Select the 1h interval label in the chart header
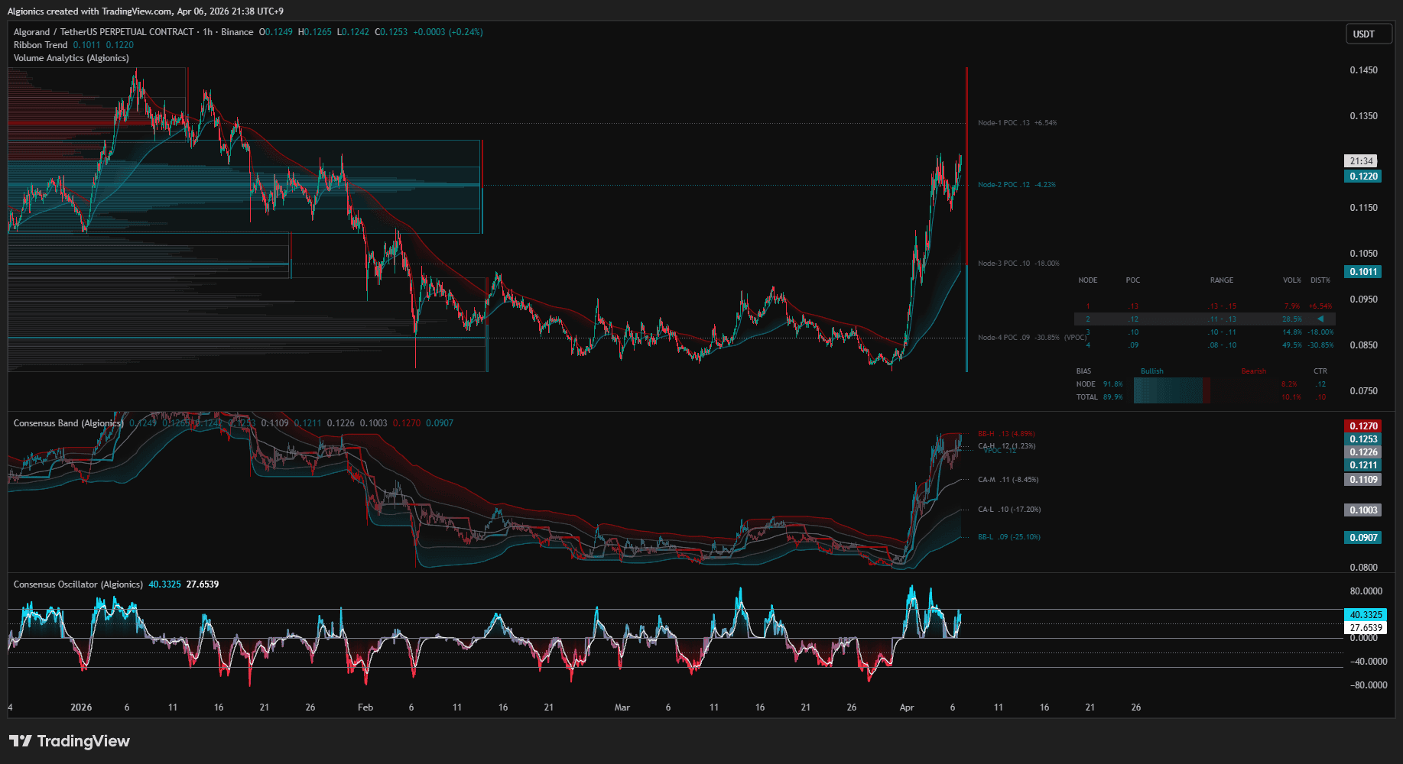 [207, 32]
